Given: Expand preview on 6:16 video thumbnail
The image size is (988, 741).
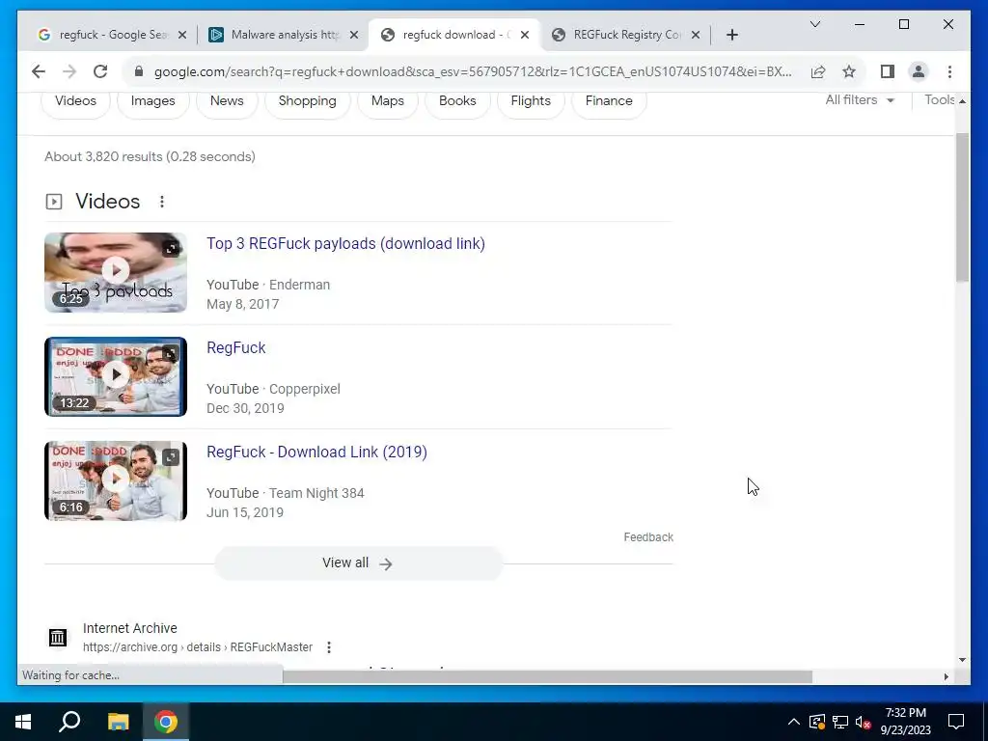Looking at the screenshot, I should click(171, 456).
